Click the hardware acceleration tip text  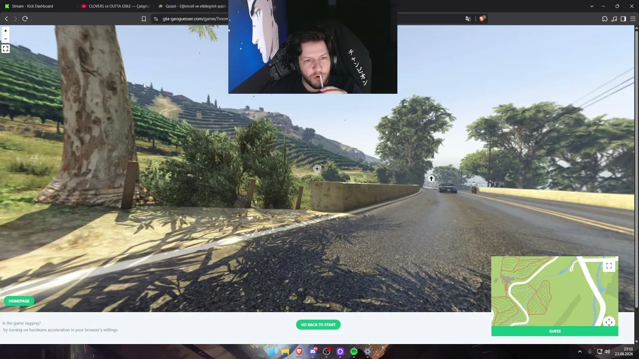(60, 330)
